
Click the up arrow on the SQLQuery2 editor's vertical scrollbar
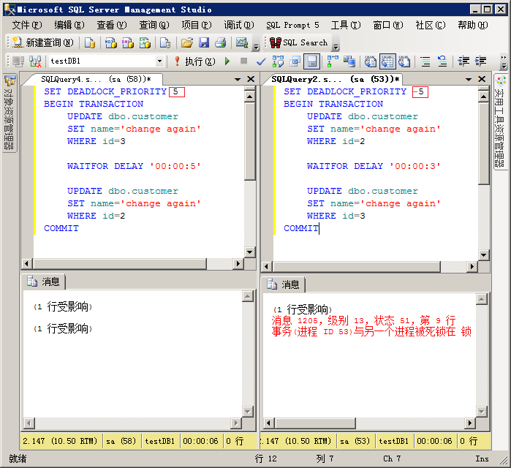click(484, 96)
